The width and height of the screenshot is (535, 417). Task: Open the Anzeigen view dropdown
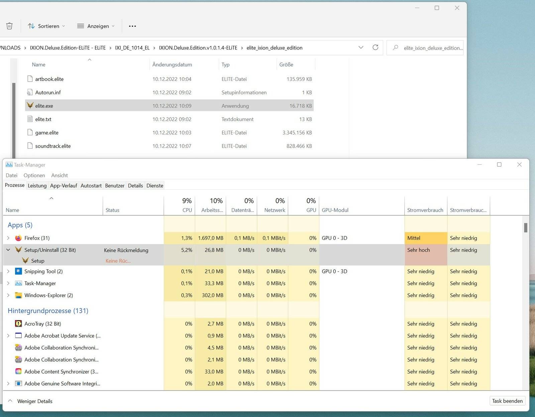coord(96,26)
